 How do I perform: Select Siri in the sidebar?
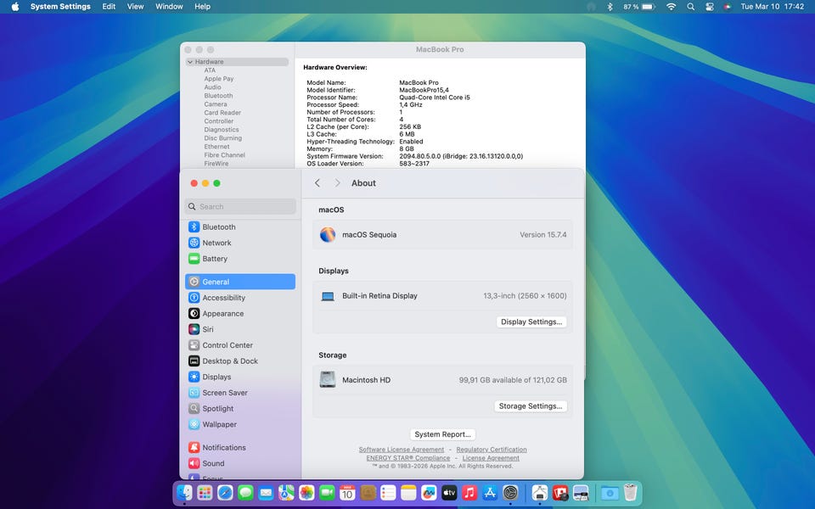click(208, 329)
